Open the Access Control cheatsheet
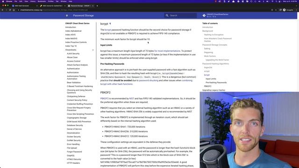This screenshot has height=168, width=299. click(74, 61)
